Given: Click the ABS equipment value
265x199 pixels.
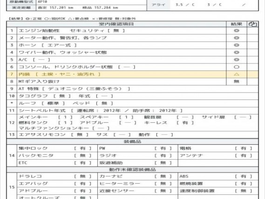Looking at the screenshot, I should click(244, 177).
